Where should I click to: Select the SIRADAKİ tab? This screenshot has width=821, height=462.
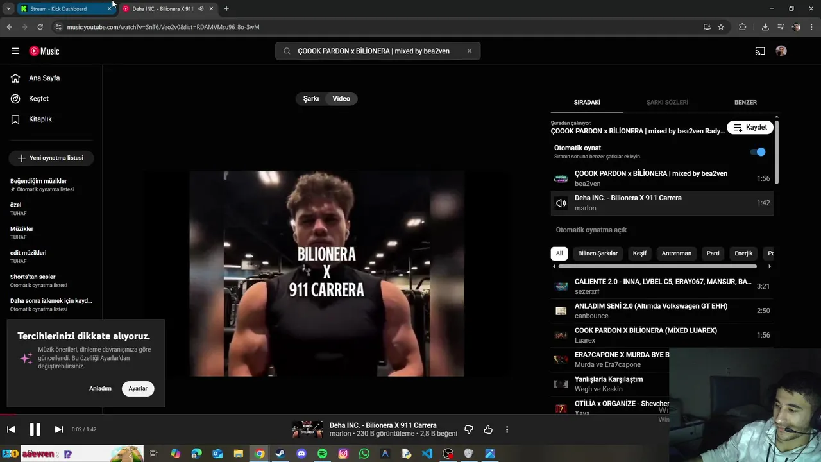click(587, 103)
